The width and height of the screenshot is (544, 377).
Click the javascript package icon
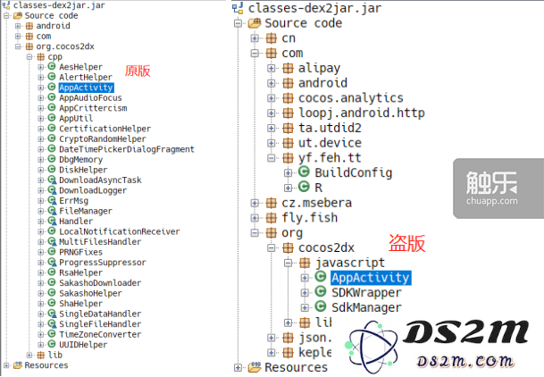coord(305,263)
